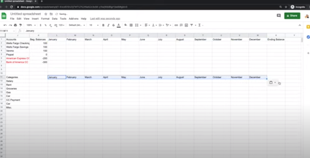This screenshot has width=310, height=158.
Task: Click the Redo arrow icon
Action: point(10,25)
